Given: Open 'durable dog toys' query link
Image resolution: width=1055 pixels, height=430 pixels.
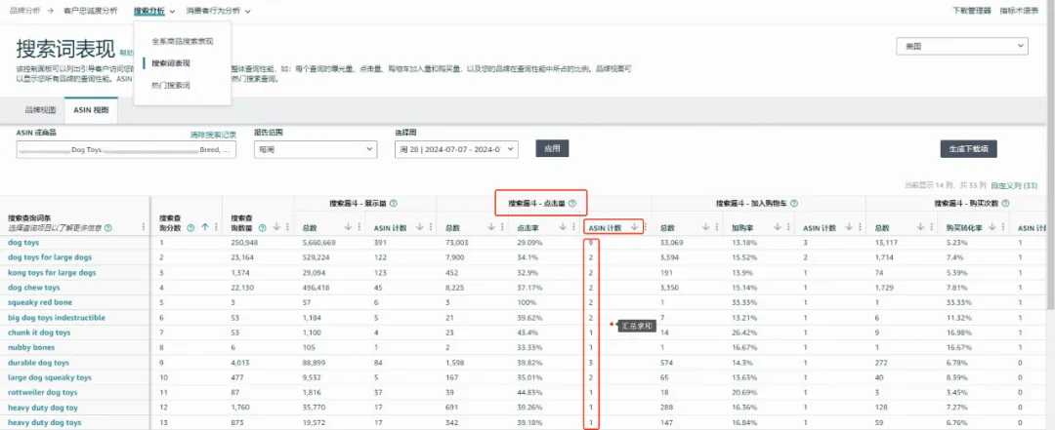Looking at the screenshot, I should 38,363.
